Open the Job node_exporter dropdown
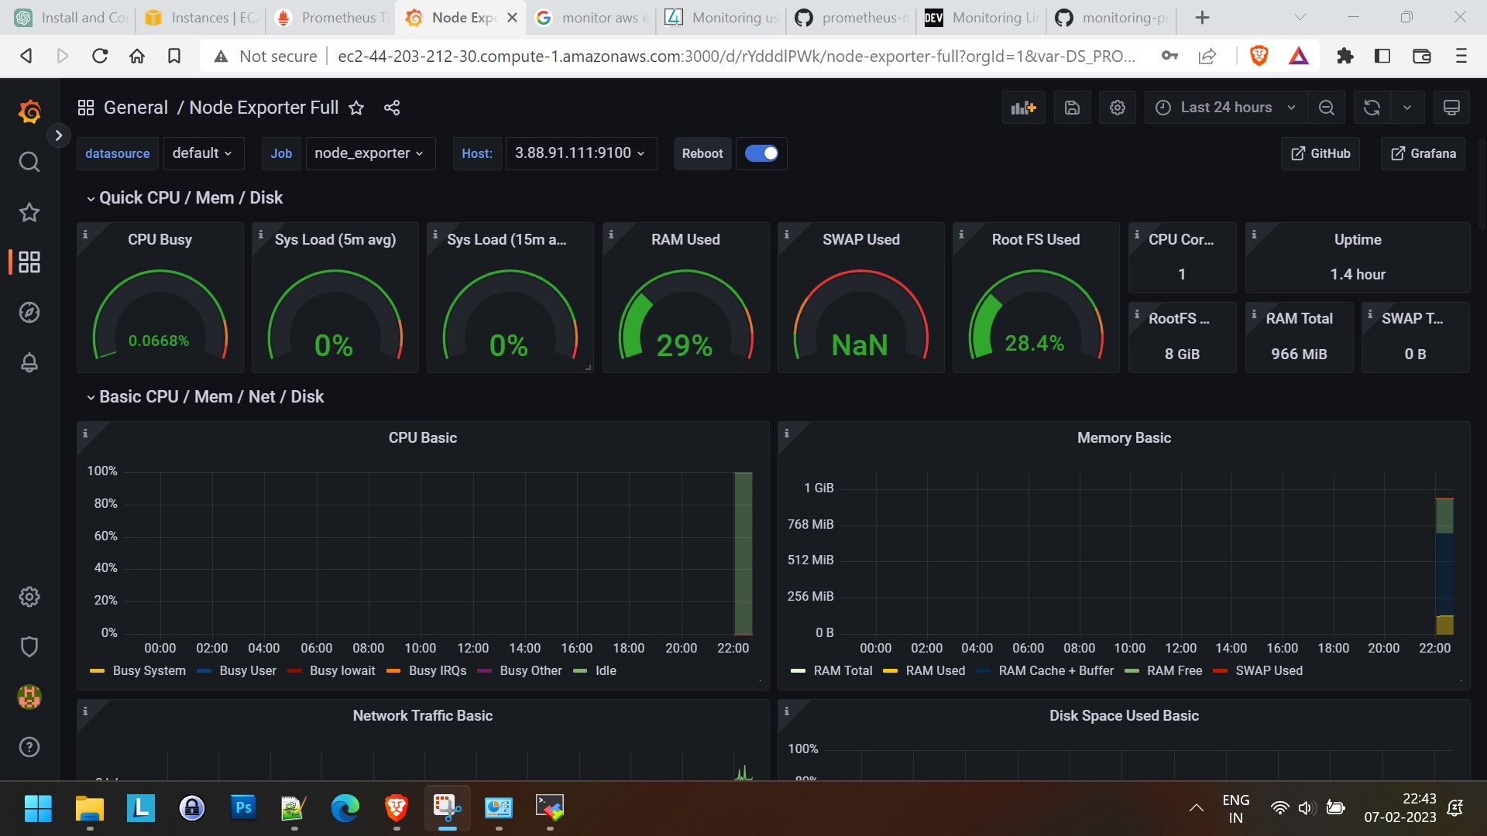The image size is (1487, 836). pos(370,153)
